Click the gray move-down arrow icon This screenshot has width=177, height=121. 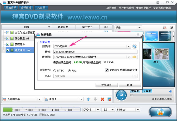(95, 99)
